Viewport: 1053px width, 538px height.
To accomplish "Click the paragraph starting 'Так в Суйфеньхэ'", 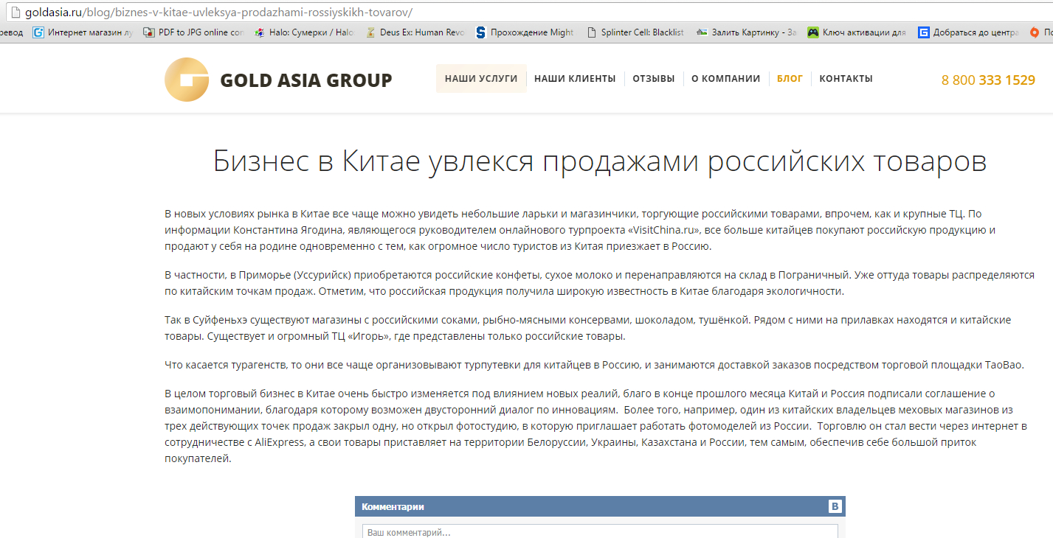I will [587, 328].
